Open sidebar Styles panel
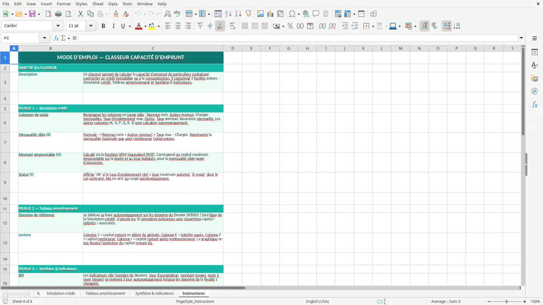The width and height of the screenshot is (543, 305). click(534, 65)
